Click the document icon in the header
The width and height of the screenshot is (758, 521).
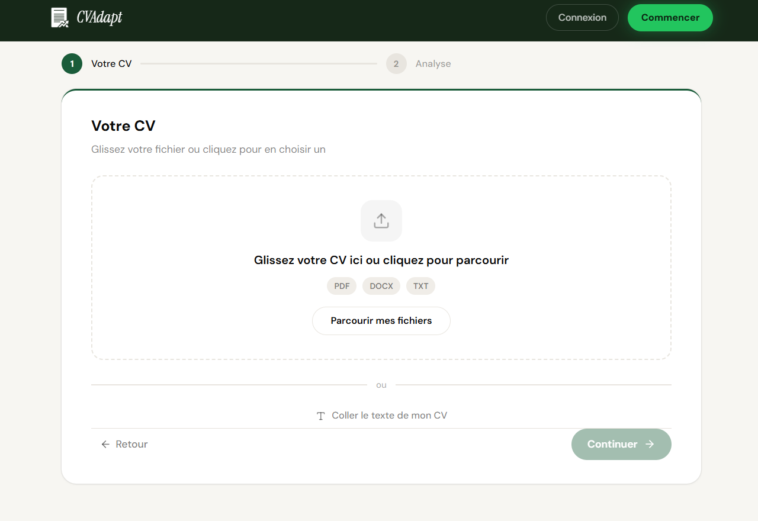(60, 17)
